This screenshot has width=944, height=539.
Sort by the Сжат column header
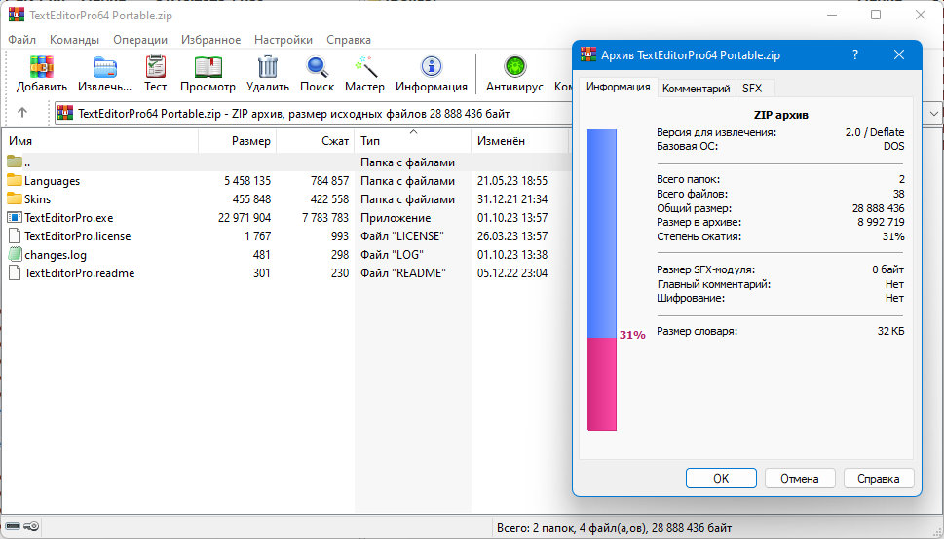click(x=315, y=141)
